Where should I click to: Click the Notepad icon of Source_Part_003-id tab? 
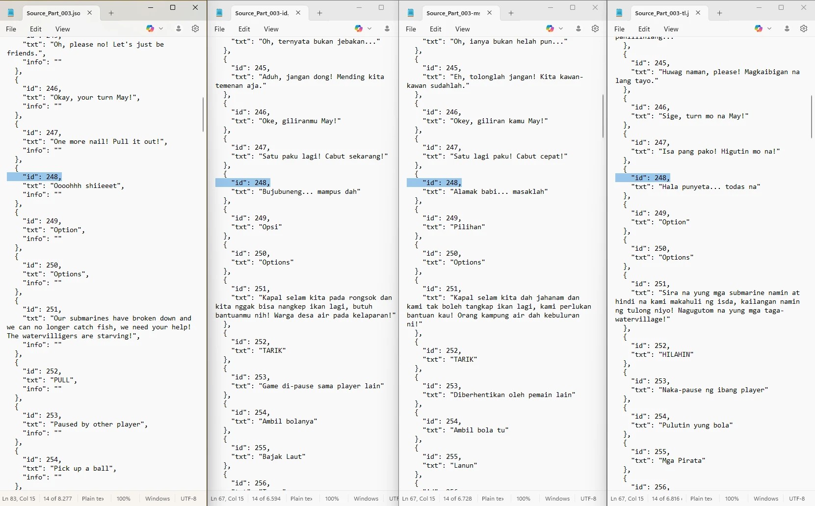[x=219, y=13]
